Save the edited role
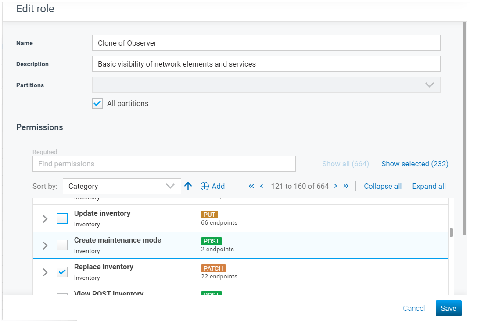Screen dimensions: 502x331 [448, 308]
